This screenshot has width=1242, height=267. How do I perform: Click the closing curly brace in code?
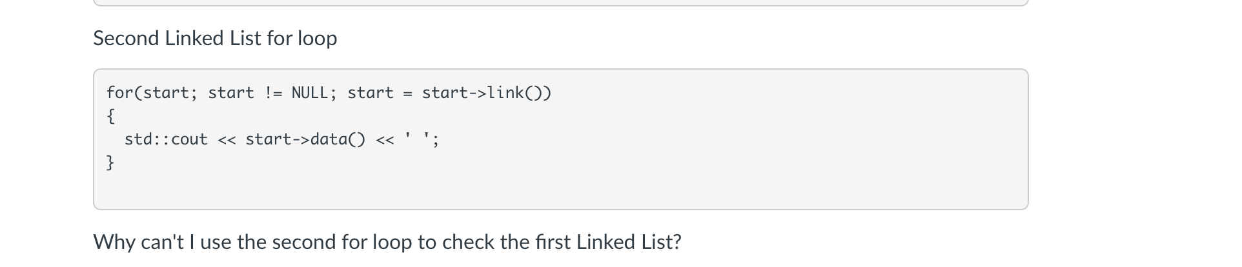pos(110,163)
